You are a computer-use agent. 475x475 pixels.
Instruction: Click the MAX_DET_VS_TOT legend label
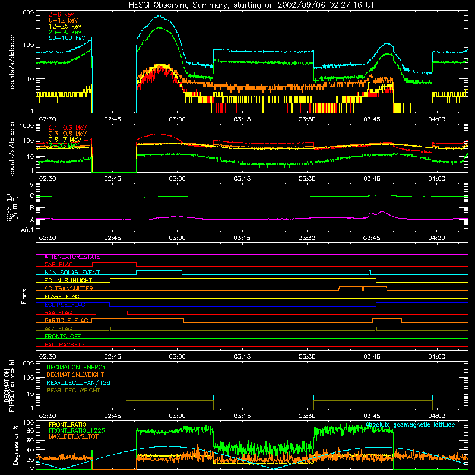point(73,436)
